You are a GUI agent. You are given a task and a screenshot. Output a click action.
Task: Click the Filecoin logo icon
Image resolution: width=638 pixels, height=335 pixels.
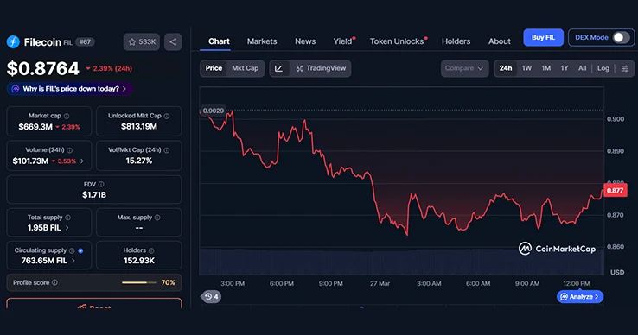[13, 41]
